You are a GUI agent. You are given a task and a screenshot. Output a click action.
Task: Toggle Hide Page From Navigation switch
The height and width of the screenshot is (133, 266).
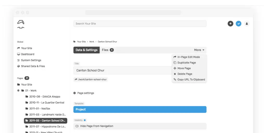[77, 126]
